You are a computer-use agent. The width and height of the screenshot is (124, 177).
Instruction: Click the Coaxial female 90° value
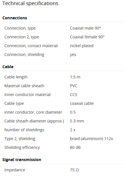coord(87,37)
